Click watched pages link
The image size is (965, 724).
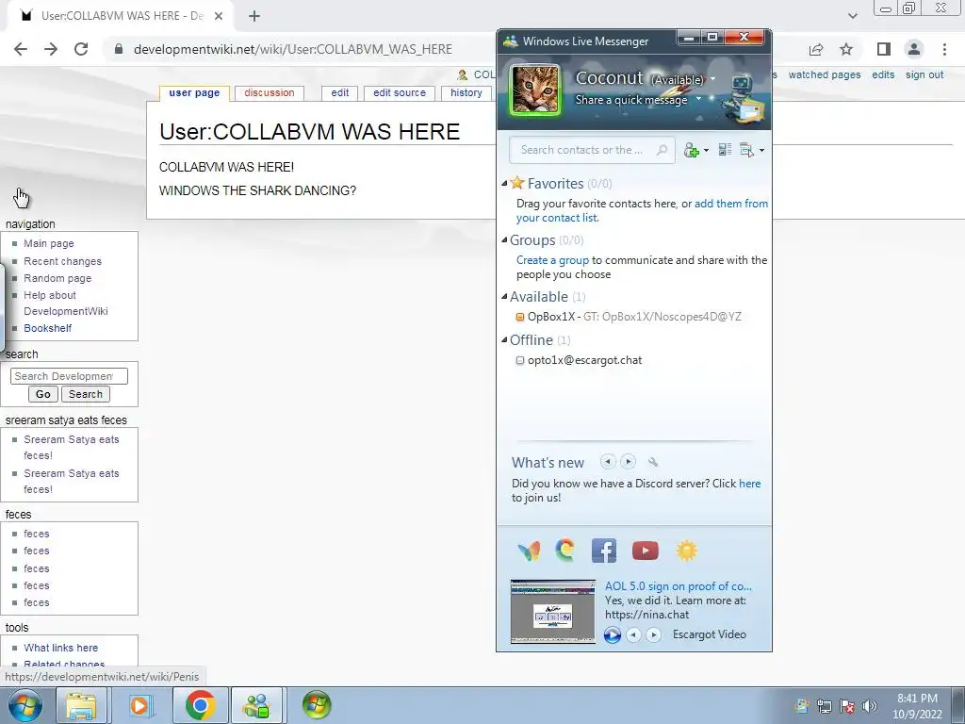pyautogui.click(x=824, y=74)
